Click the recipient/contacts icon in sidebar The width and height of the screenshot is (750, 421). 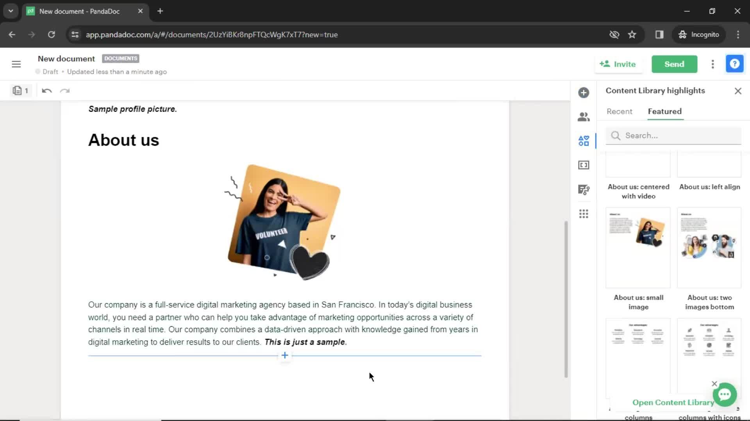584,116
